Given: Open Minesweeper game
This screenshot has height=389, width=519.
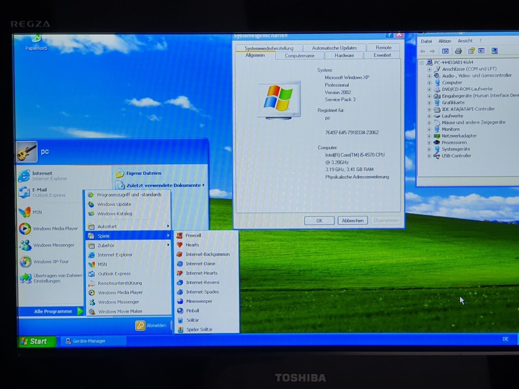Looking at the screenshot, I should point(199,301).
